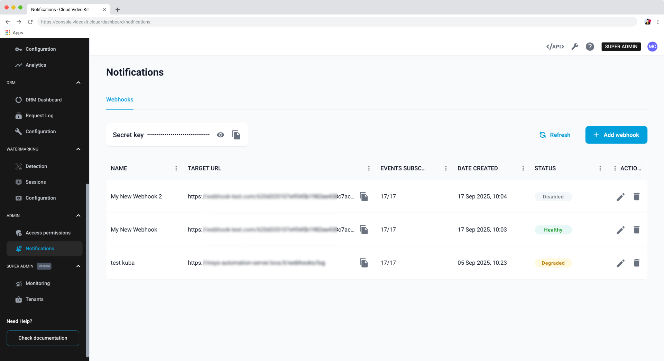Collapse the ADMIN sidebar section
The image size is (664, 361).
pyautogui.click(x=78, y=215)
